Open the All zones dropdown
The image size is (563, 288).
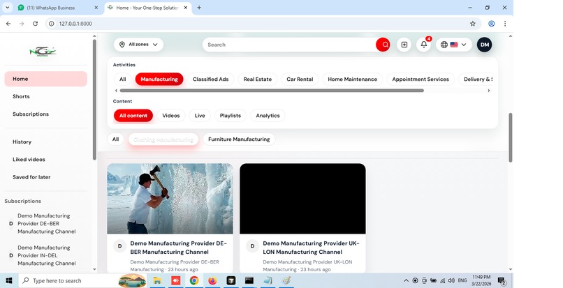click(138, 45)
